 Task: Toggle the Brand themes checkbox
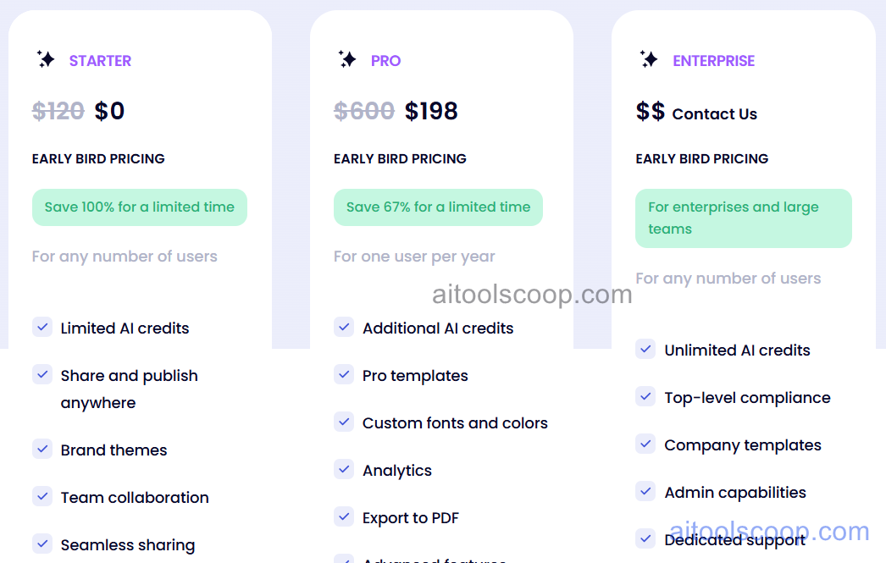[42, 449]
